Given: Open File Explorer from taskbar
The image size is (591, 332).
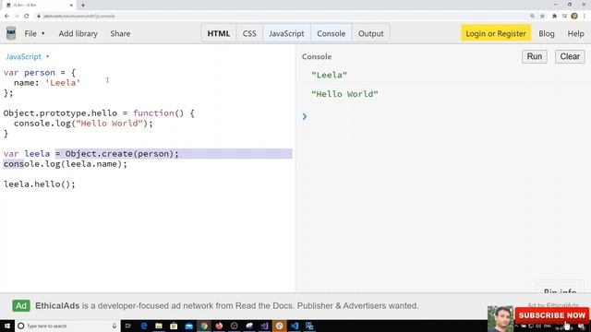Looking at the screenshot, I should (x=159, y=326).
